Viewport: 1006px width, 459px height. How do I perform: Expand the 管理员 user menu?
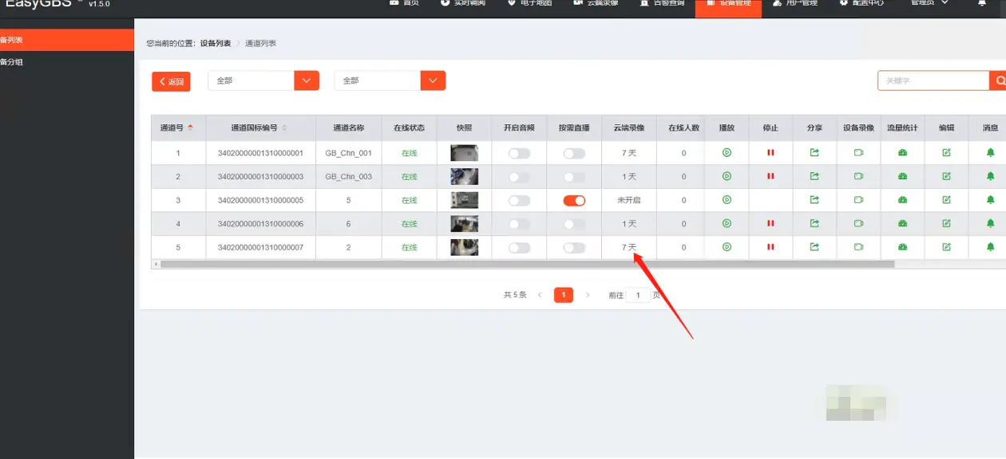coord(929,3)
